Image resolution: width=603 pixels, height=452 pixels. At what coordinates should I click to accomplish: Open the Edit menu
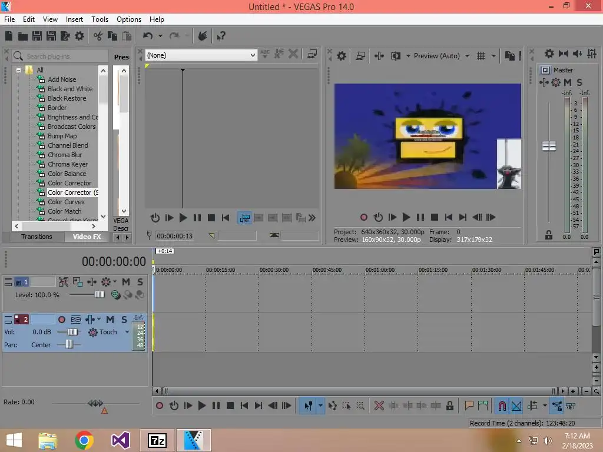(28, 19)
